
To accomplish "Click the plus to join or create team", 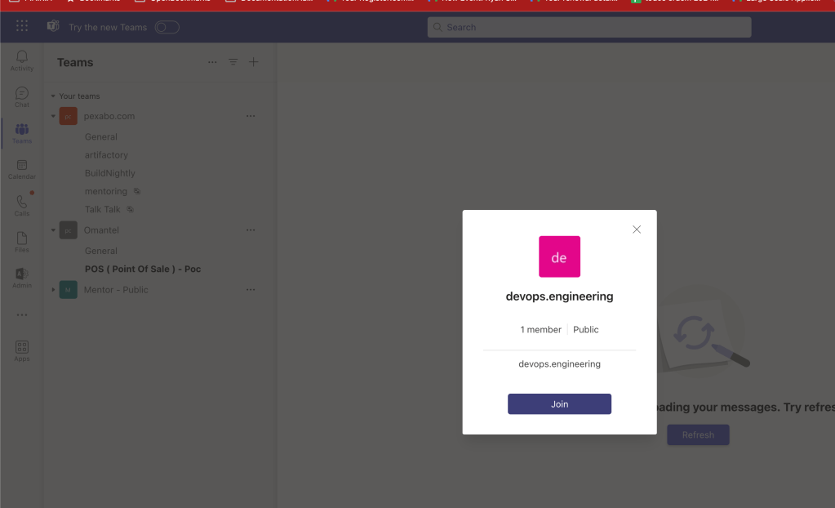I will click(254, 62).
